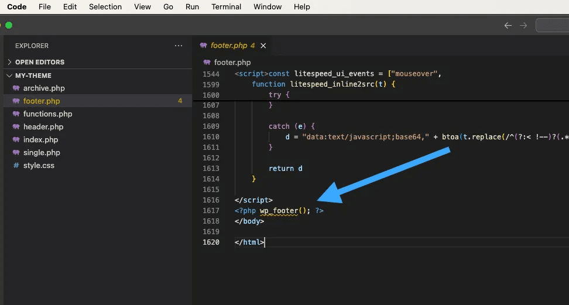This screenshot has width=569, height=305.
Task: Open header.php in the explorer
Action: (x=43, y=126)
